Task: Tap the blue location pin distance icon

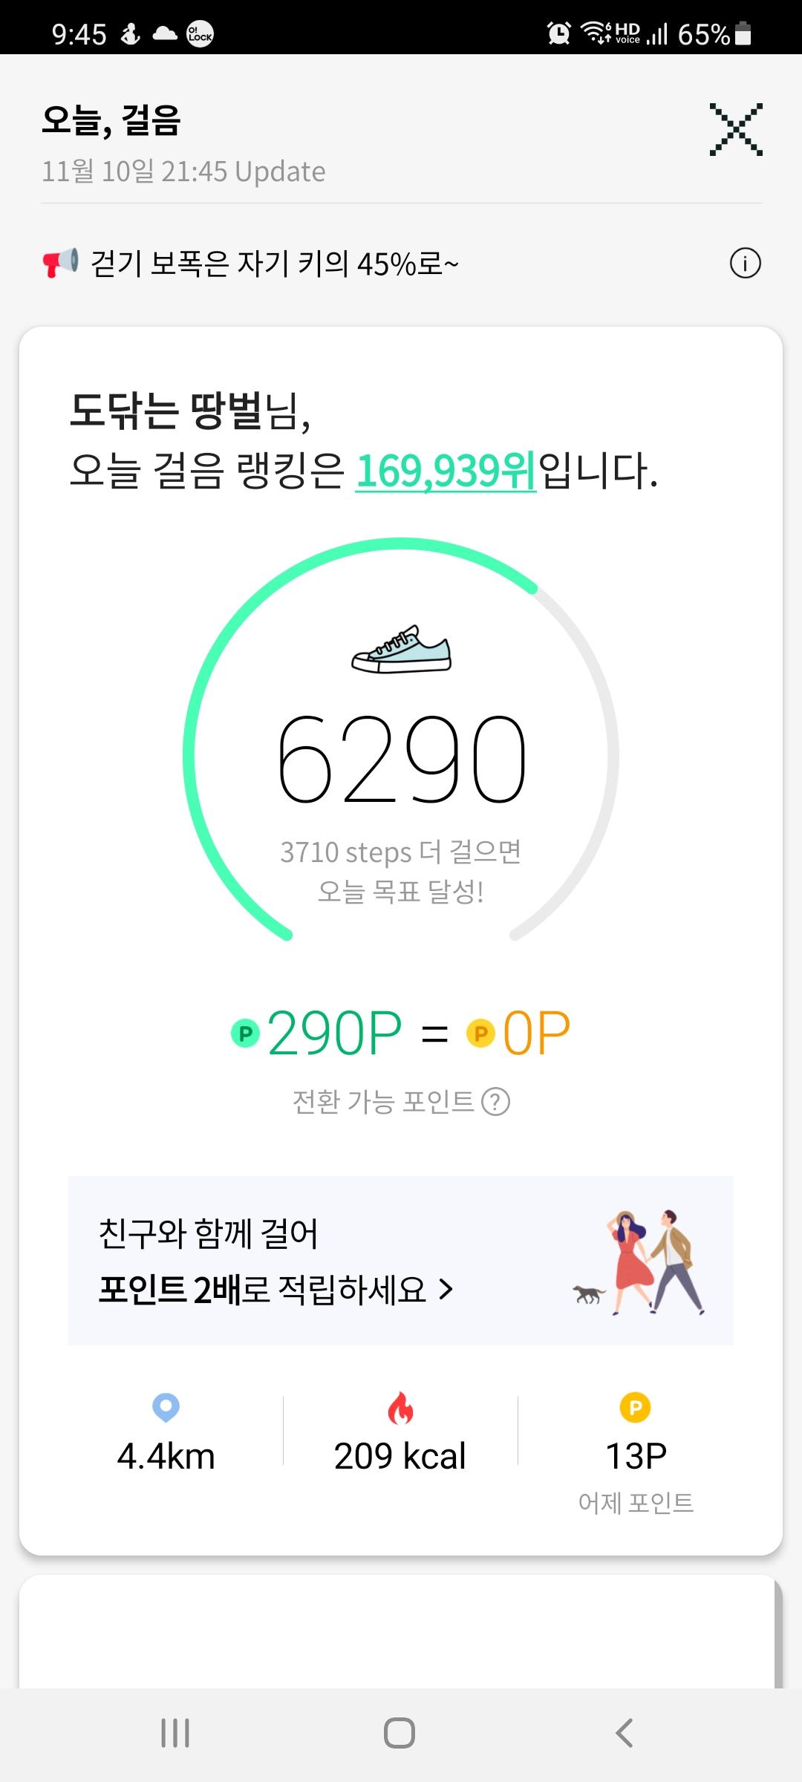Action: click(x=166, y=1407)
